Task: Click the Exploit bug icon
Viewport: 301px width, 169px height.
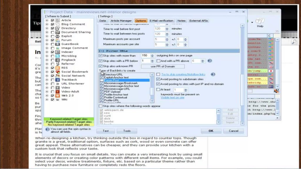Action: 57,36
